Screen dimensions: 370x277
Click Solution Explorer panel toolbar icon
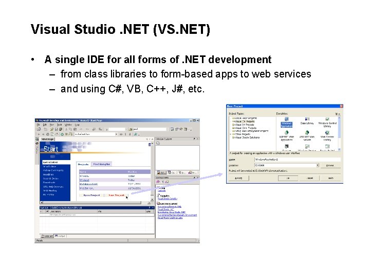tap(158, 143)
